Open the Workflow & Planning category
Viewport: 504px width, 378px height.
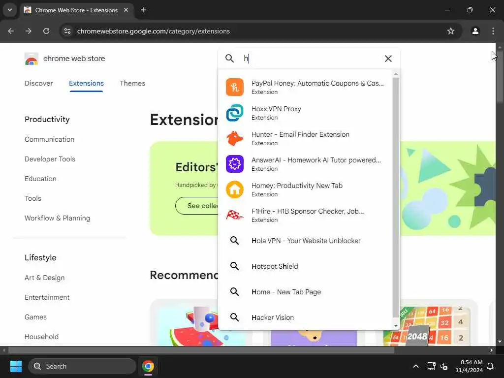57,218
